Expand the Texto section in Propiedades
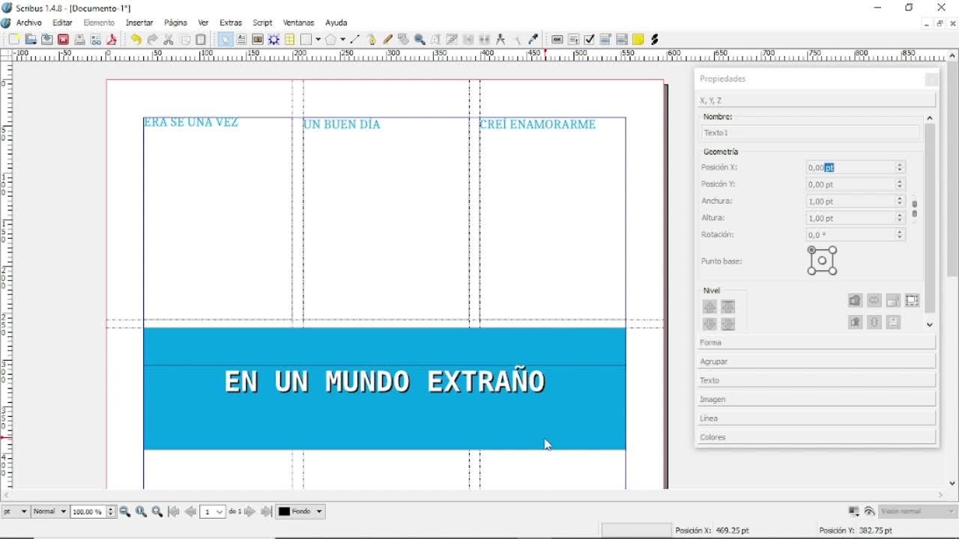Image resolution: width=959 pixels, height=539 pixels. pos(816,380)
